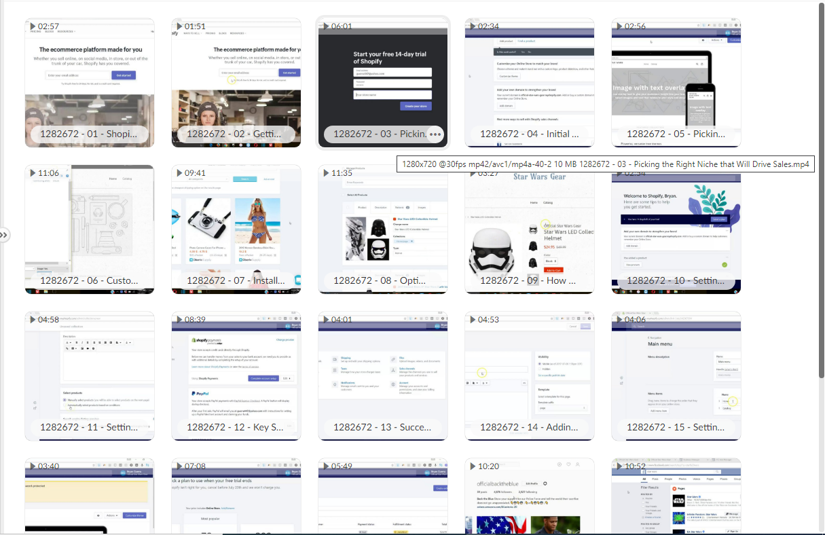Image resolution: width=825 pixels, height=535 pixels.
Task: Click play icon on the 06:01 video
Action: pos(326,26)
